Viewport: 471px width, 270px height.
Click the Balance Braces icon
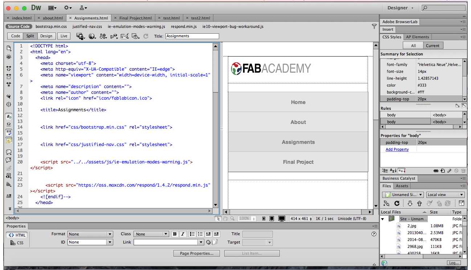(x=9, y=104)
